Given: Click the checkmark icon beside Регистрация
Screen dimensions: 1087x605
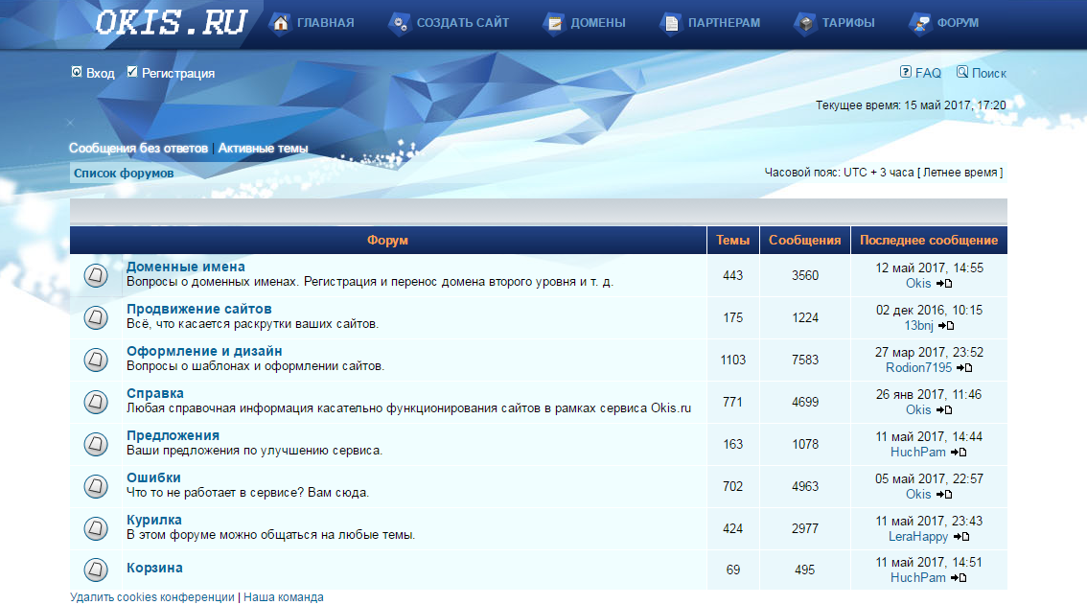Looking at the screenshot, I should [x=131, y=72].
